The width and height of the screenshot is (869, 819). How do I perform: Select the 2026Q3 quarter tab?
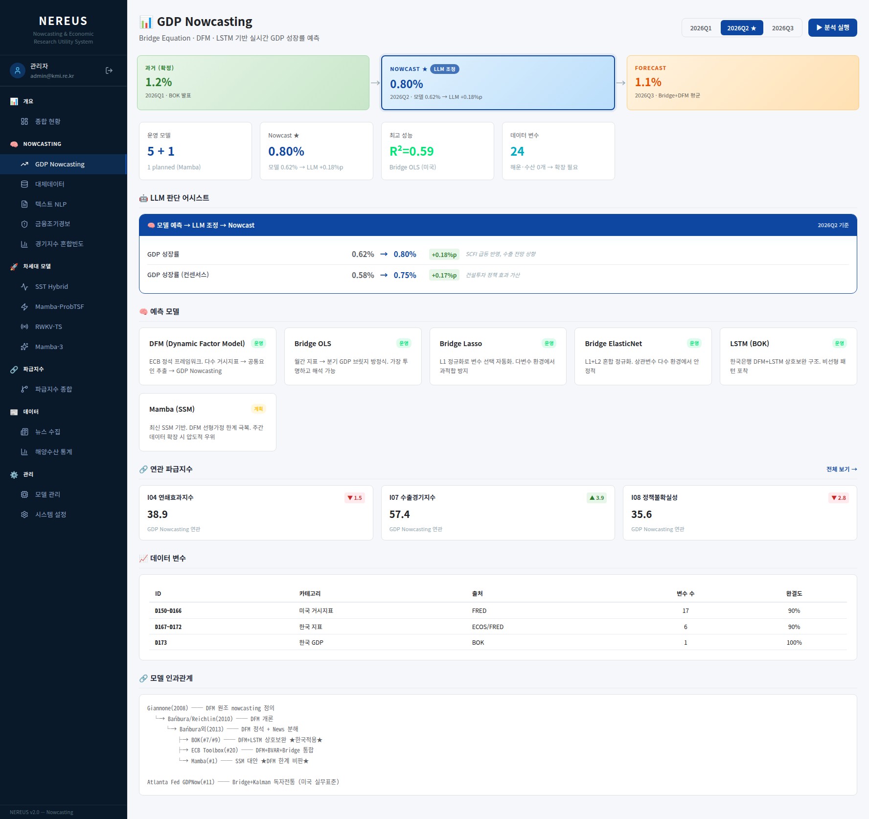(782, 28)
